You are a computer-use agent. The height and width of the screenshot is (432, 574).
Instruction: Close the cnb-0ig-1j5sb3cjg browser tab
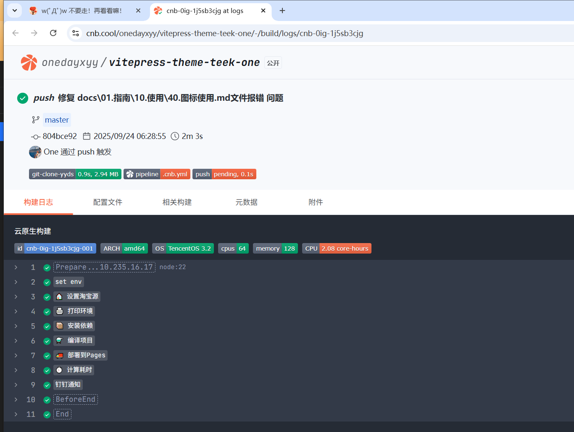pos(263,10)
